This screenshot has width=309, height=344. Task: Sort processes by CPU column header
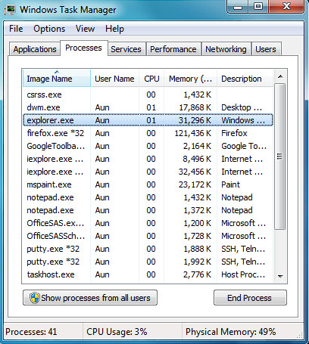pos(151,79)
